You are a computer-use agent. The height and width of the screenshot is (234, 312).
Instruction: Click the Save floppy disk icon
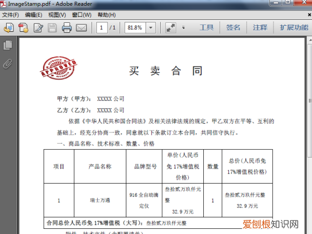53,28
